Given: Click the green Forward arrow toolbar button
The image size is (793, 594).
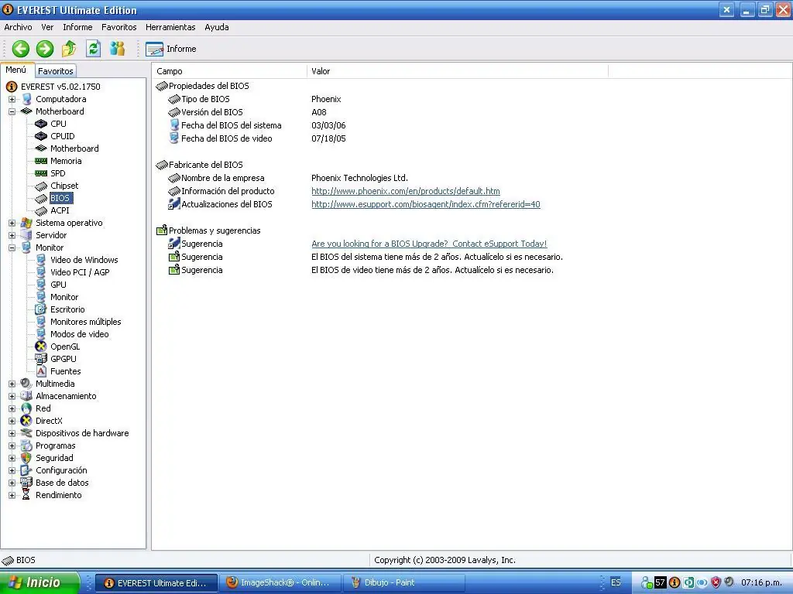Looking at the screenshot, I should point(44,49).
